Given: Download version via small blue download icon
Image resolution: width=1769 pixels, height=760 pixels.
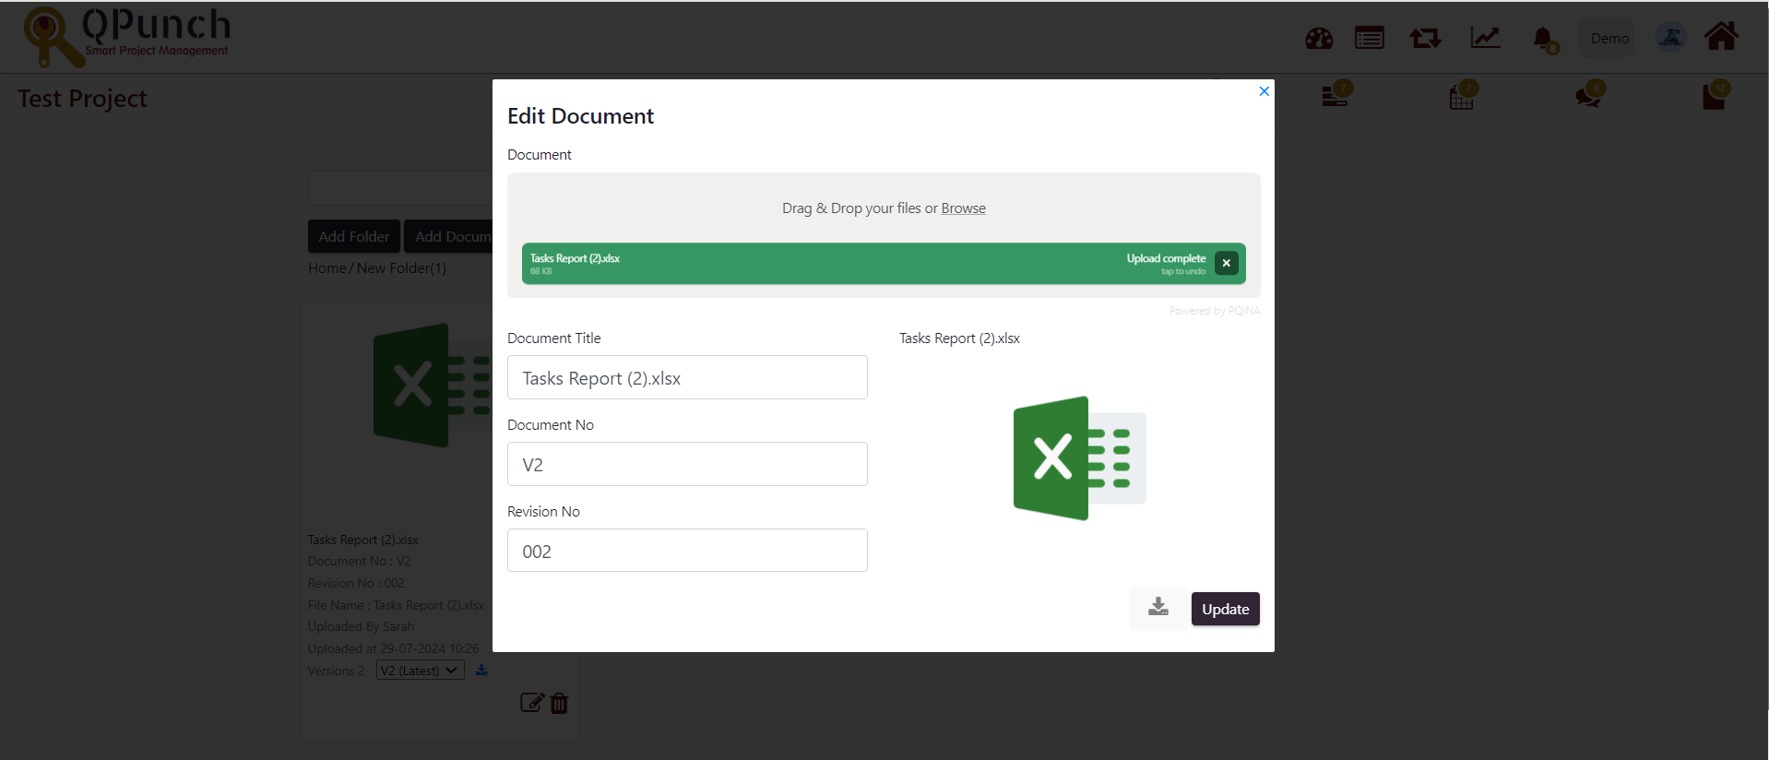Looking at the screenshot, I should tap(481, 671).
